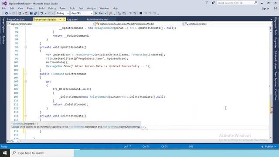Click the Find in Files toolbar icon
Image resolution: width=279 pixels, height=157 pixels.
point(111,13)
